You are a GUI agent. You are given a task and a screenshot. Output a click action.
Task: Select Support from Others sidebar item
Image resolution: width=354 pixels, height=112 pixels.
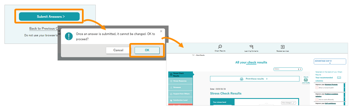[181, 94]
